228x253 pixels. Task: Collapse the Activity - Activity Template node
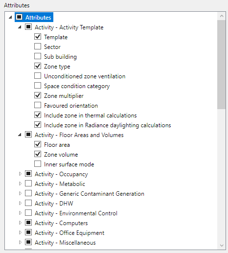tap(20, 27)
